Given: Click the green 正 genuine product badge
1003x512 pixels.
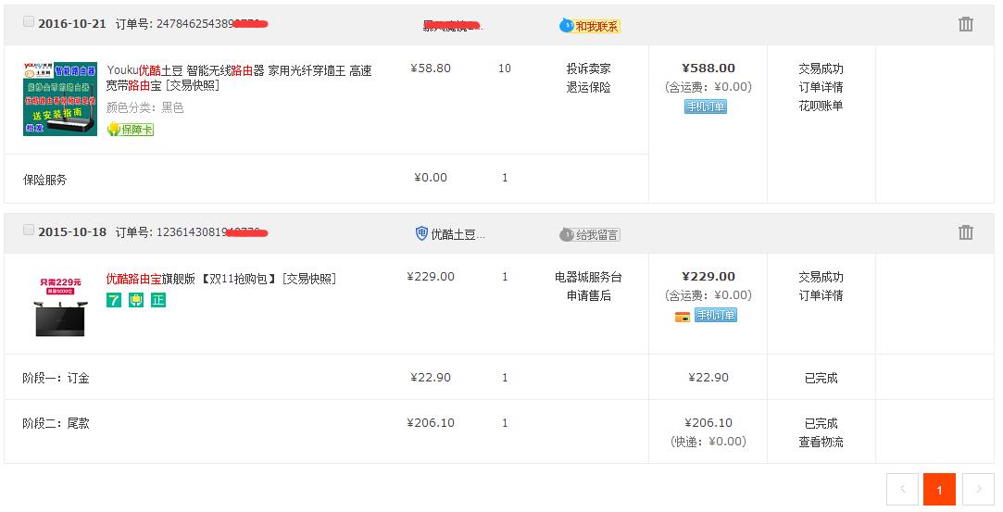Looking at the screenshot, I should tap(158, 300).
